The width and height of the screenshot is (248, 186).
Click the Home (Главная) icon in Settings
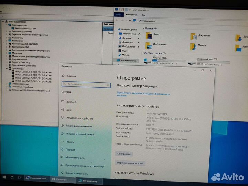tap(63, 76)
